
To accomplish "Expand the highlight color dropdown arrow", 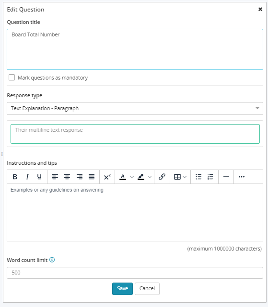I will (150, 177).
